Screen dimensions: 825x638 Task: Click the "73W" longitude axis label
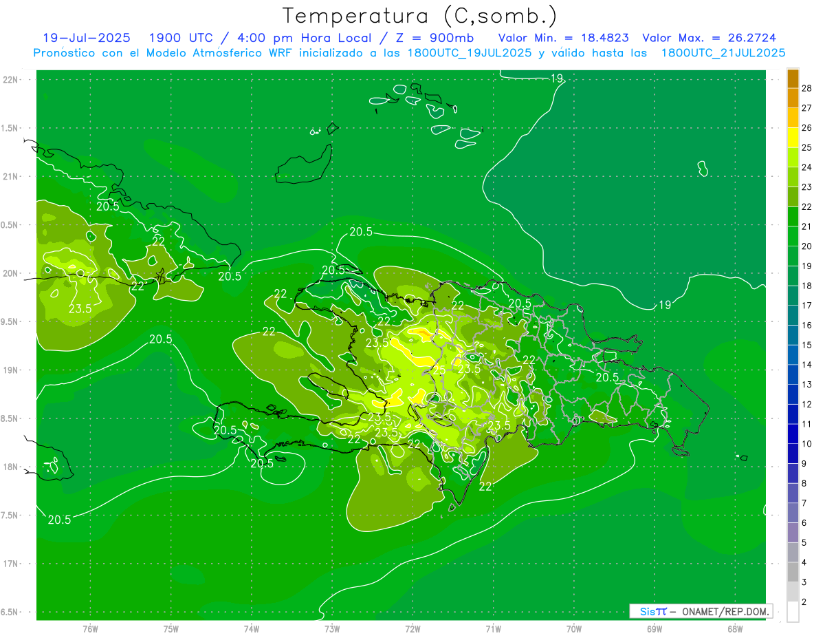pyautogui.click(x=332, y=629)
